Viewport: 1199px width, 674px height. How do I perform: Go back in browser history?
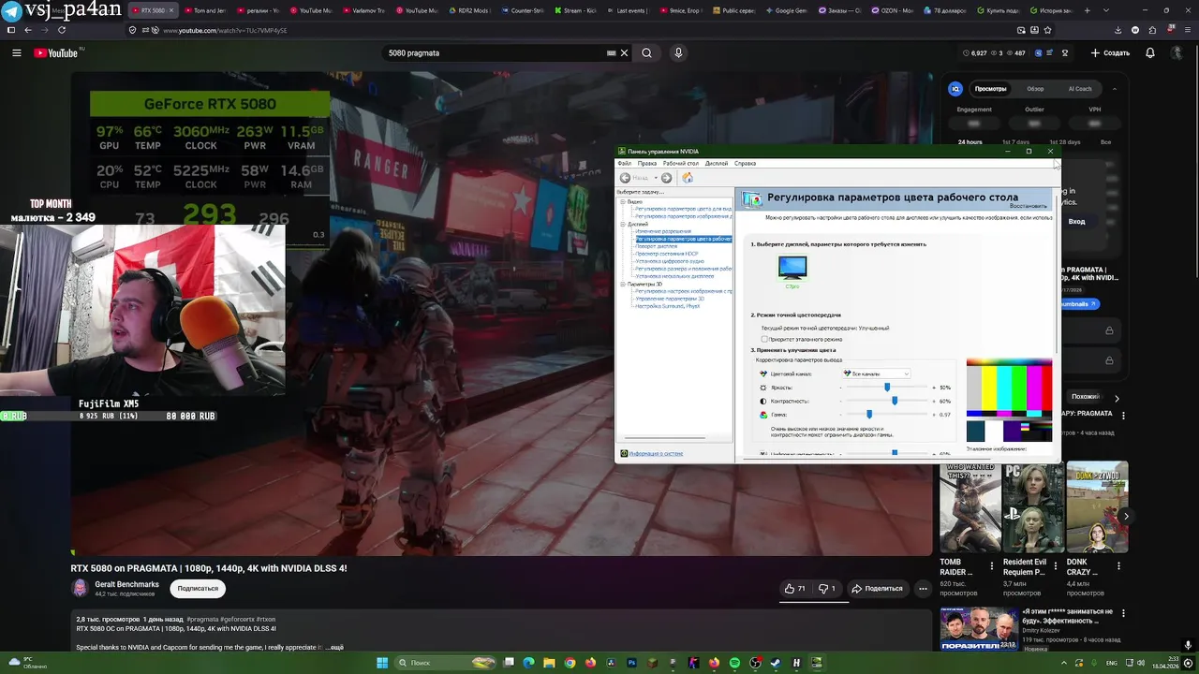28,30
